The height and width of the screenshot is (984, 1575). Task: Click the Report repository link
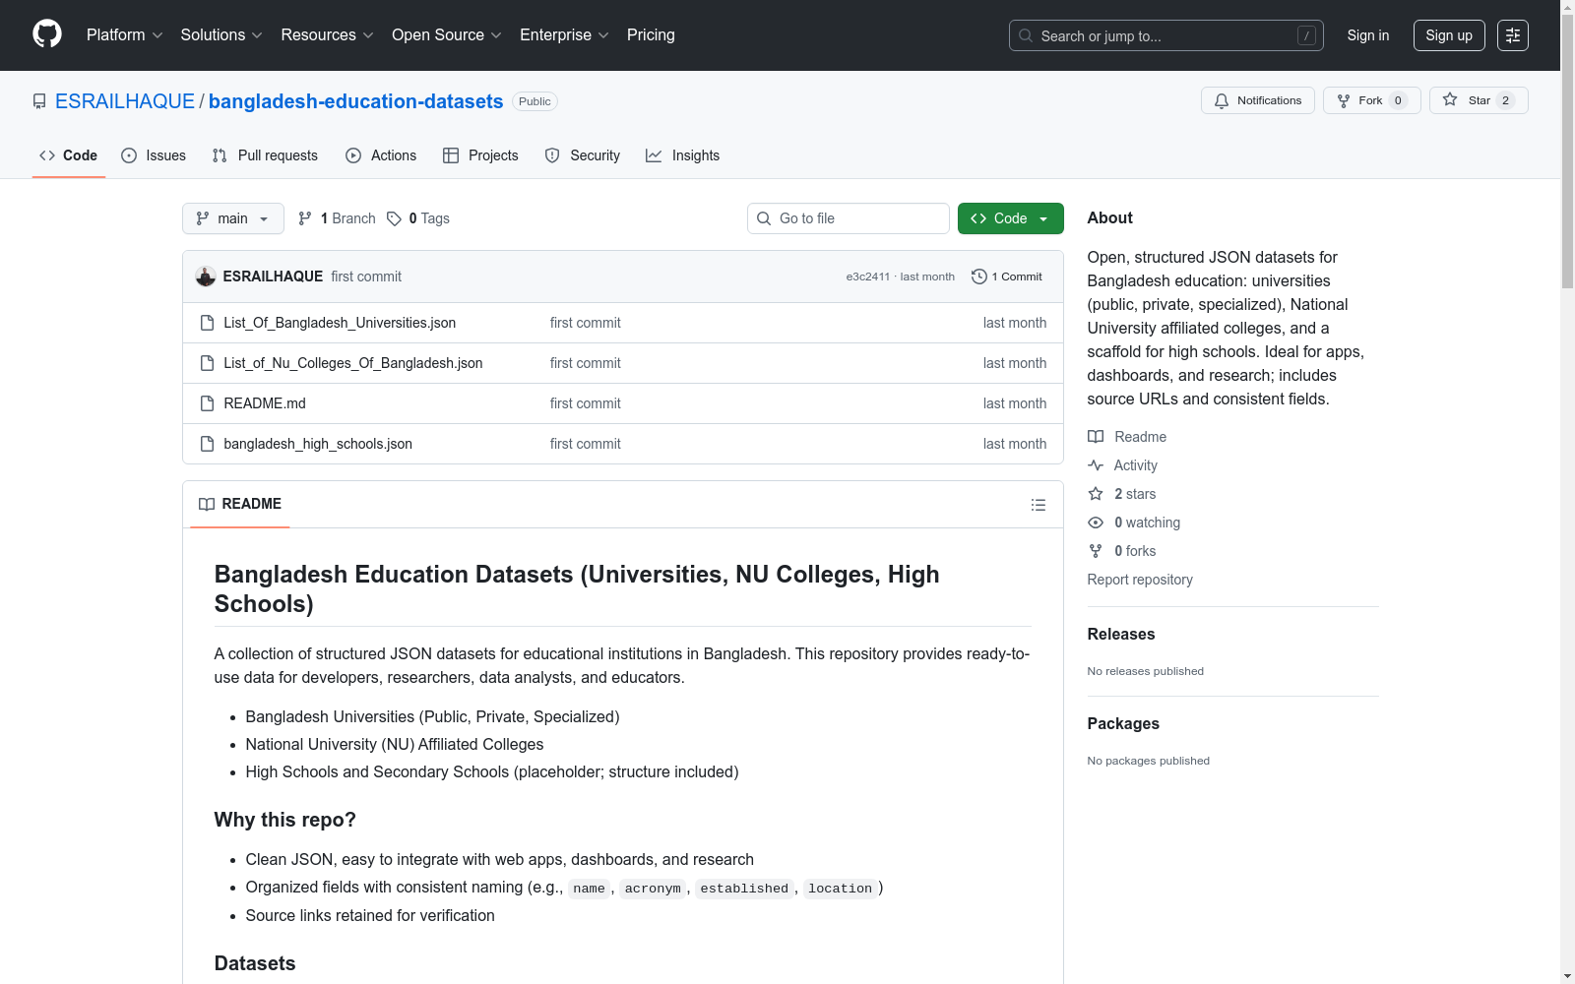(1140, 580)
